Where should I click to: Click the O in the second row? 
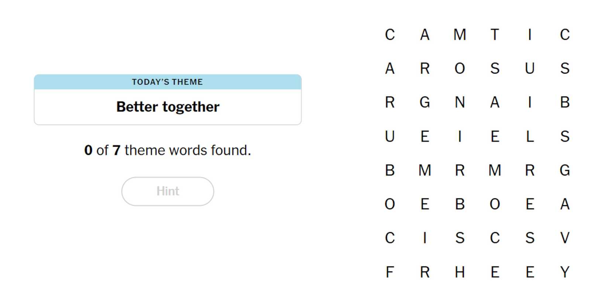pyautogui.click(x=460, y=68)
